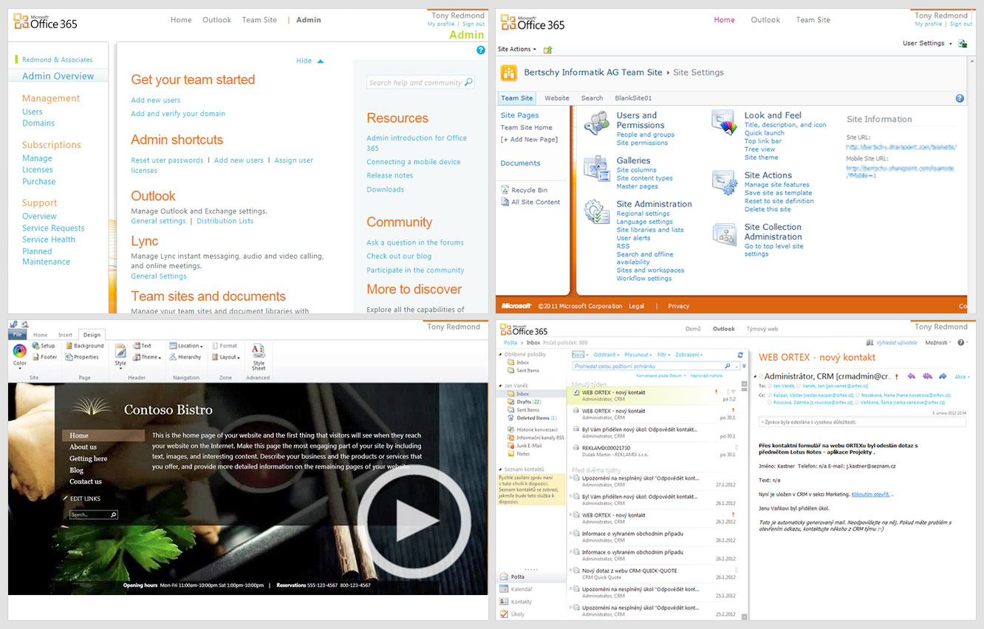The width and height of the screenshot is (984, 629).
Task: Hide the Get your team started panel
Action: pyautogui.click(x=310, y=61)
